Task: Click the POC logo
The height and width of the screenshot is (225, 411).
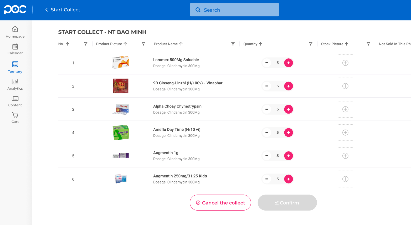Action: tap(15, 9)
